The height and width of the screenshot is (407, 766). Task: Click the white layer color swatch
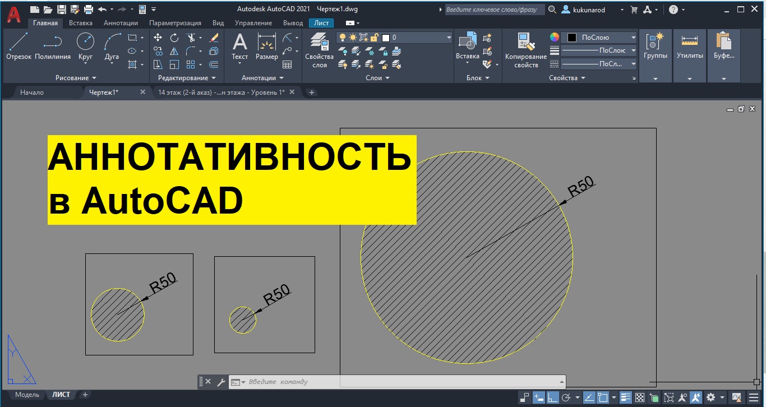(386, 38)
